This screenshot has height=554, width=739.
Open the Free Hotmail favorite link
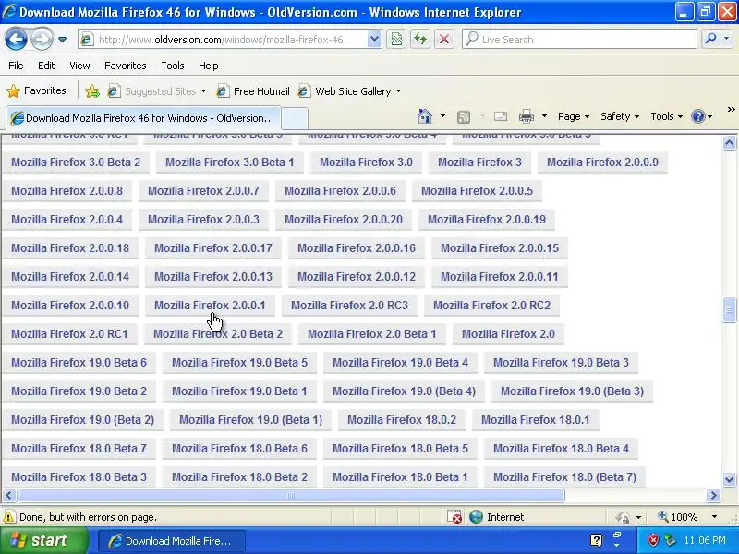point(253,90)
